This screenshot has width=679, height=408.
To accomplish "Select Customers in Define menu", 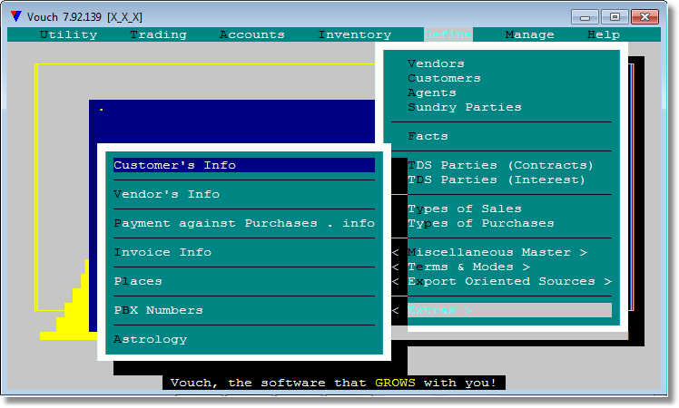I will click(444, 78).
